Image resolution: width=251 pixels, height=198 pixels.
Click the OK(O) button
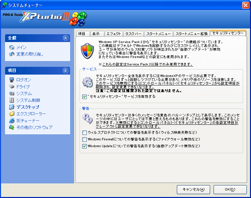(x=230, y=190)
